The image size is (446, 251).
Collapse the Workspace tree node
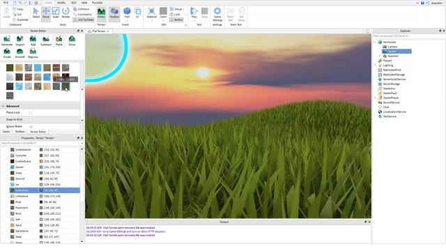coord(375,42)
